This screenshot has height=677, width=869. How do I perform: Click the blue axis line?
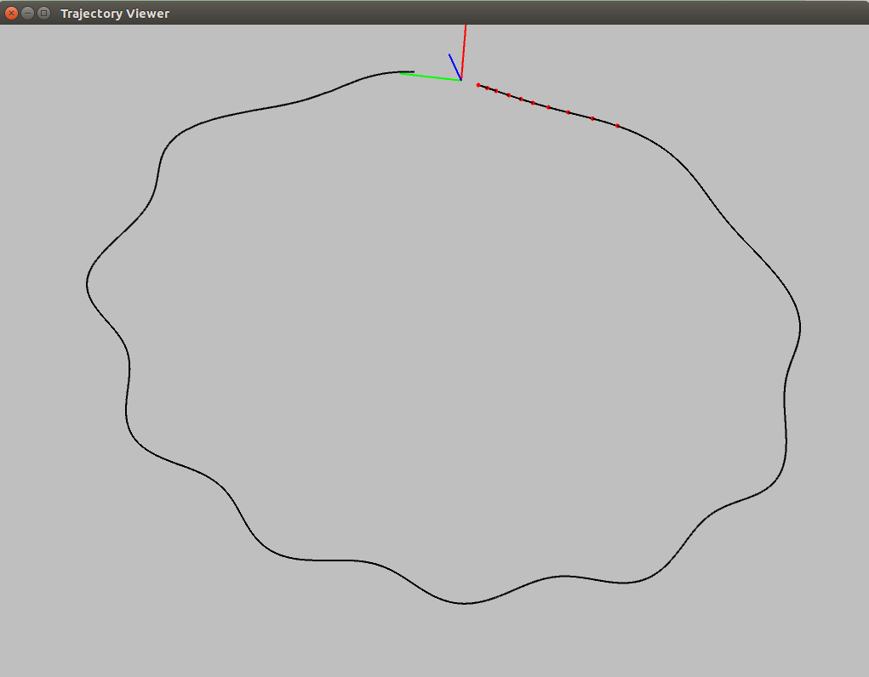(455, 67)
